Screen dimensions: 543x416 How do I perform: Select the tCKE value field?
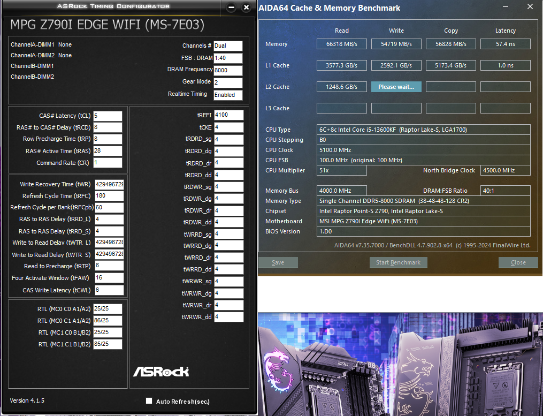pyautogui.click(x=228, y=127)
